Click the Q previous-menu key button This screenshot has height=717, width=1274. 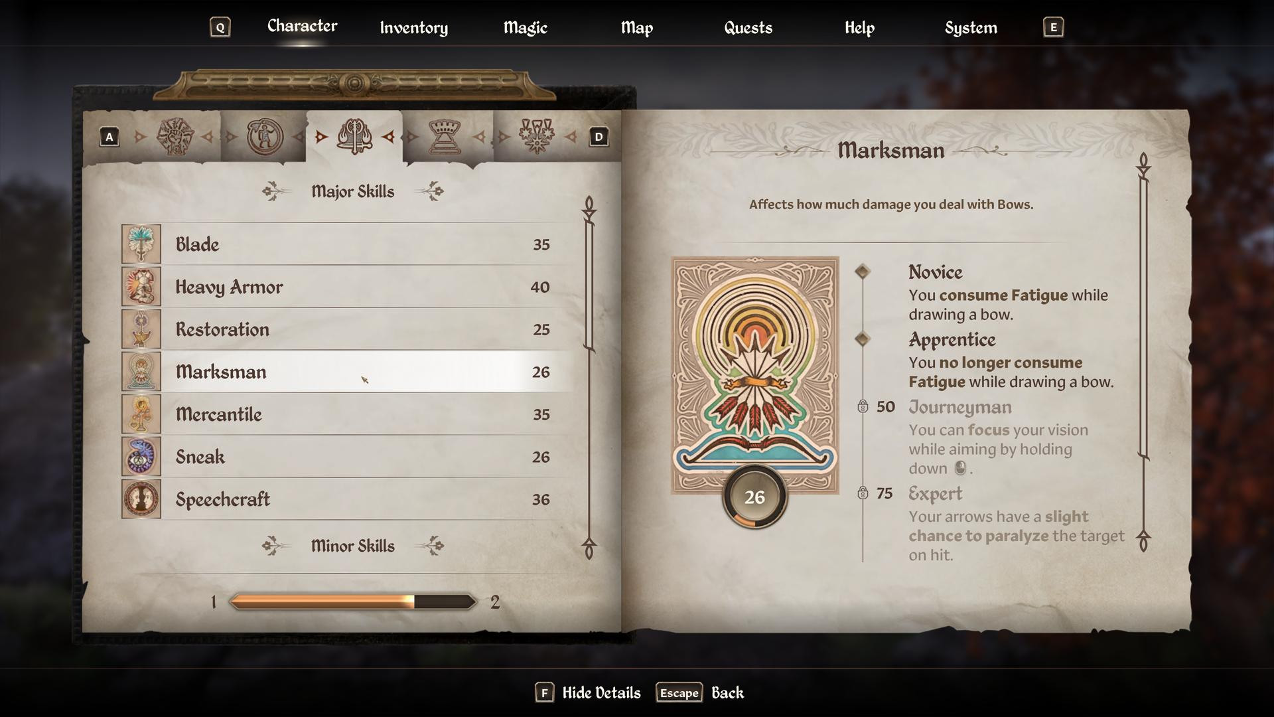click(x=220, y=27)
